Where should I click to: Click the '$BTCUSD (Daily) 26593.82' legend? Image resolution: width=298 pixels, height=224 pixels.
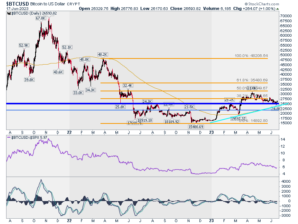[x=34, y=13]
